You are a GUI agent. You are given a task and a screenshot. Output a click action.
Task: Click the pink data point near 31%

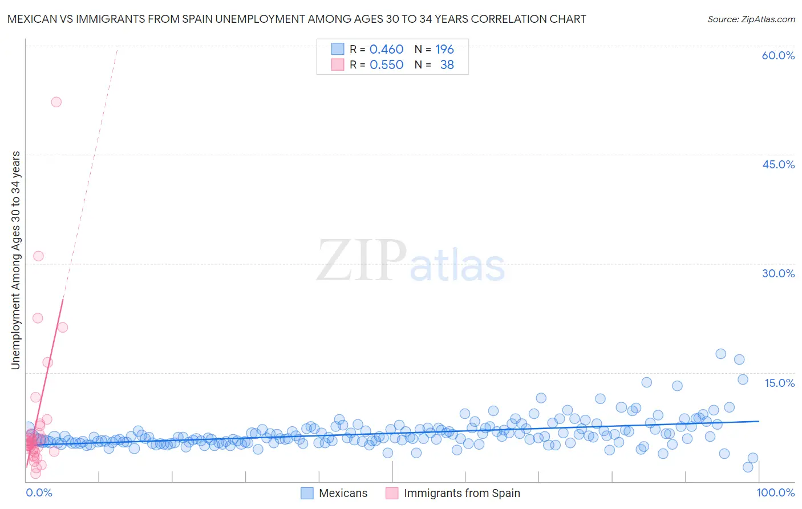point(38,256)
